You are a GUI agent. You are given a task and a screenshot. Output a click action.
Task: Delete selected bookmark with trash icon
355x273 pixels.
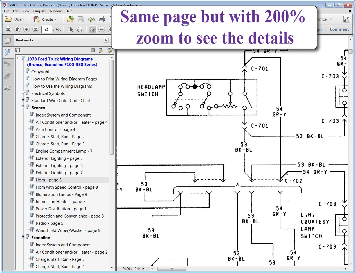pos(93,50)
